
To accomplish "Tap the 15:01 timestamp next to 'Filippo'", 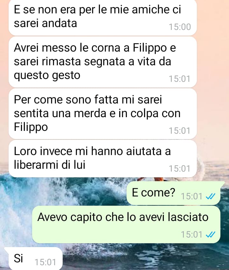I will coord(179,131).
